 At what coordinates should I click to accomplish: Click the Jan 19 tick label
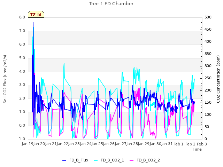point(28,144)
